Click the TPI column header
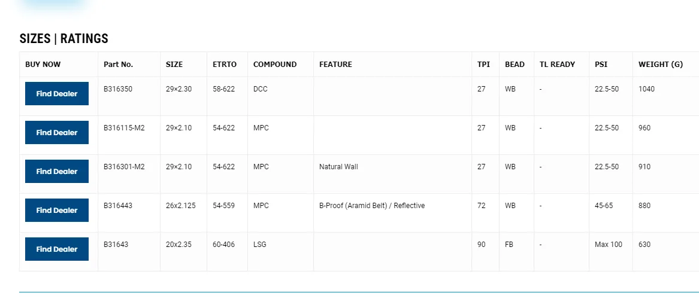 click(x=483, y=65)
